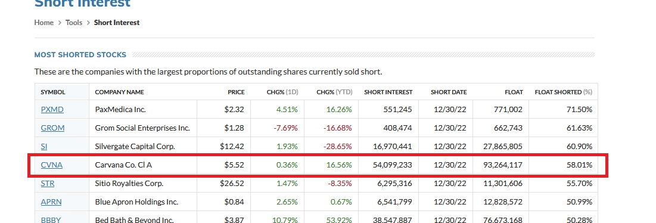
Task: Click the FLOAT column header
Action: (514, 92)
